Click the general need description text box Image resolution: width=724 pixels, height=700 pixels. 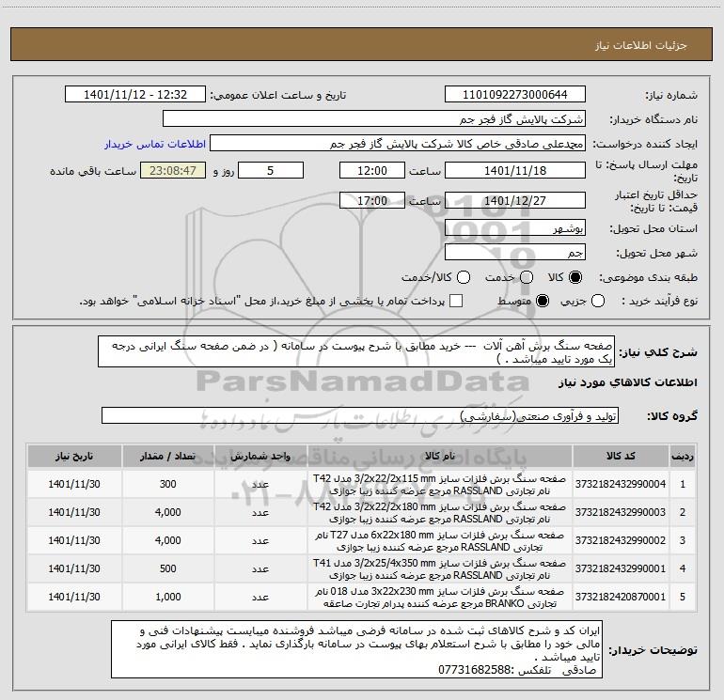coord(356,352)
